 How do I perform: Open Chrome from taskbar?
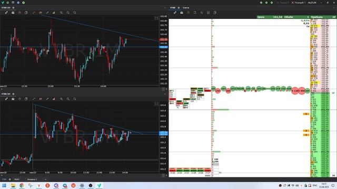coord(22,185)
